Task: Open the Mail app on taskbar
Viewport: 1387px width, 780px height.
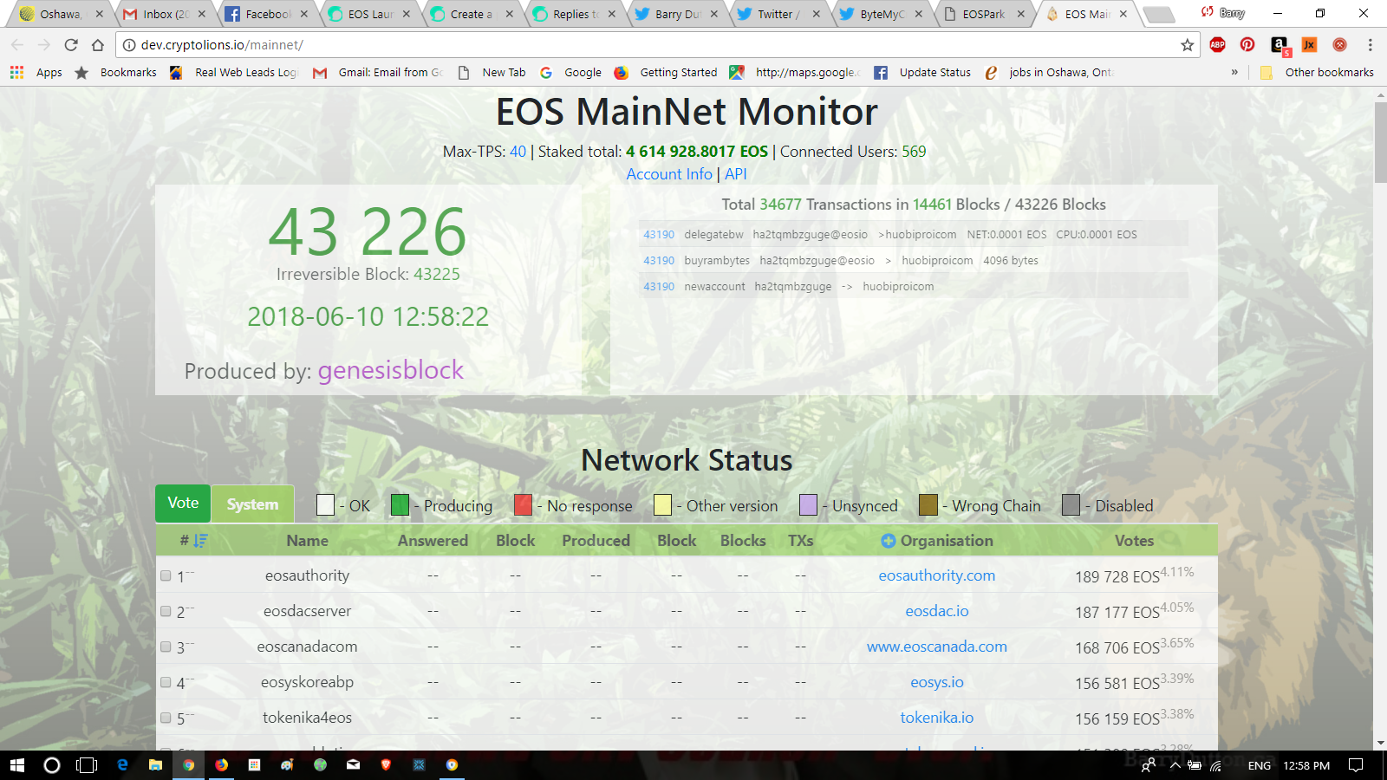Action: pos(353,765)
